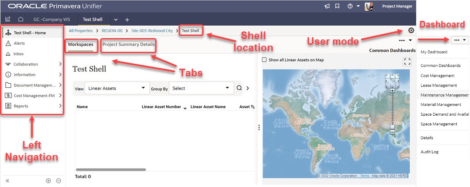Click the Cost Management dollar icon

pyautogui.click(x=8, y=96)
